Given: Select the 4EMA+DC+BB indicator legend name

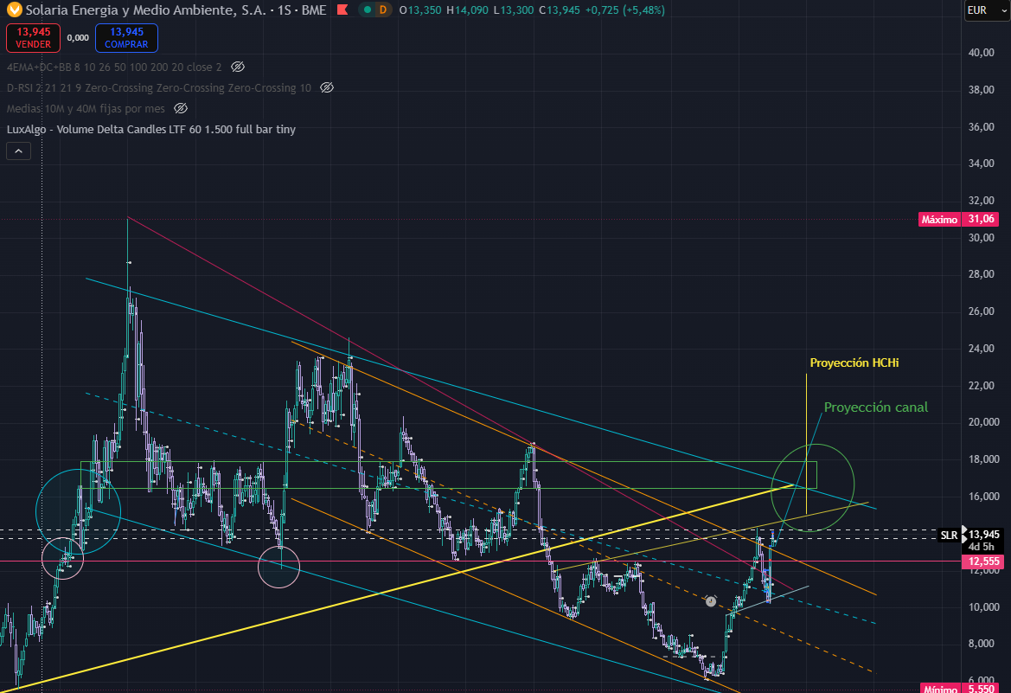Looking at the screenshot, I should (x=114, y=67).
